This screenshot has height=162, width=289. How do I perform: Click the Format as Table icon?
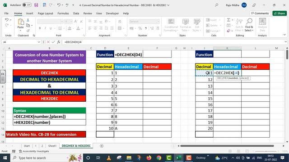coord(186,22)
